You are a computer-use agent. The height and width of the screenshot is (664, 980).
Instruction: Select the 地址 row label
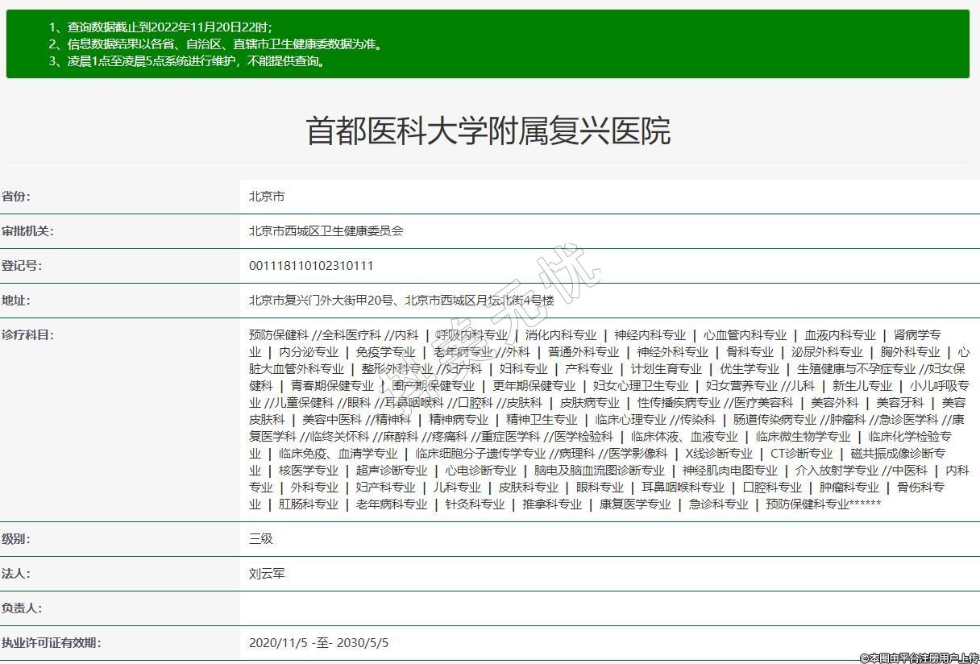[16, 301]
